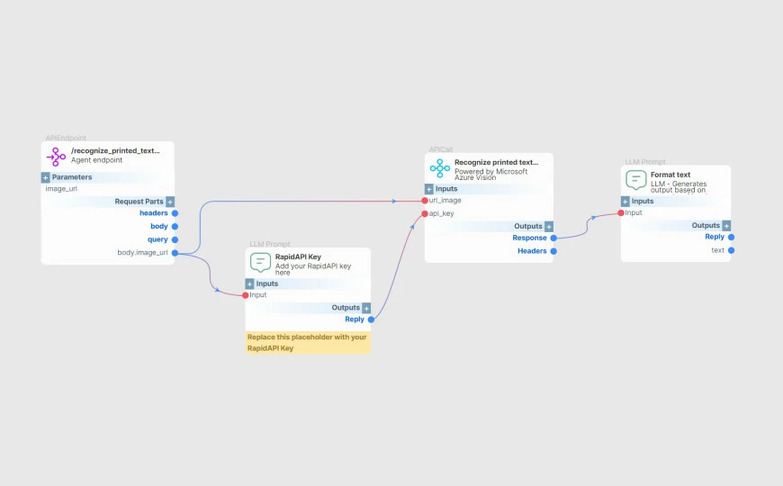Click the Outputs header on RapidAPI Key node
The height and width of the screenshot is (486, 783).
tap(308, 308)
